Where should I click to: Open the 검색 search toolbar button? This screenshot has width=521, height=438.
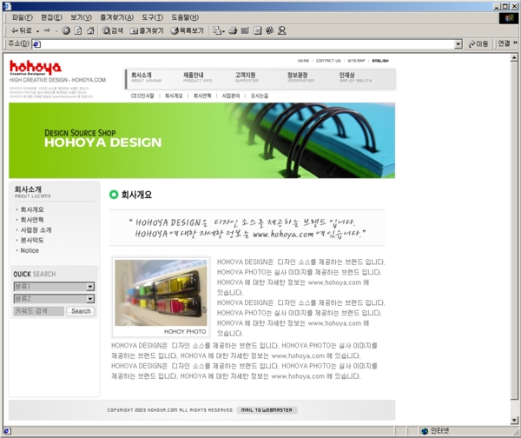pos(113,31)
